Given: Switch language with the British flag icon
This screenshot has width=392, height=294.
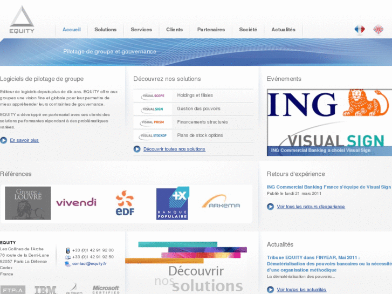Looking at the screenshot, I should [x=378, y=29].
